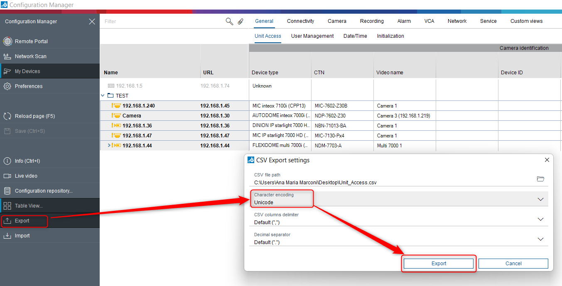Screen dimensions: 562x286
Task: Open the Decimal separator dropdown
Action: (540, 239)
